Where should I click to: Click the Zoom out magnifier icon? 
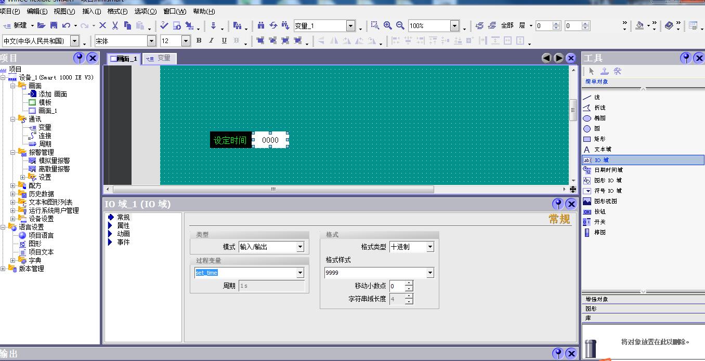coord(400,25)
